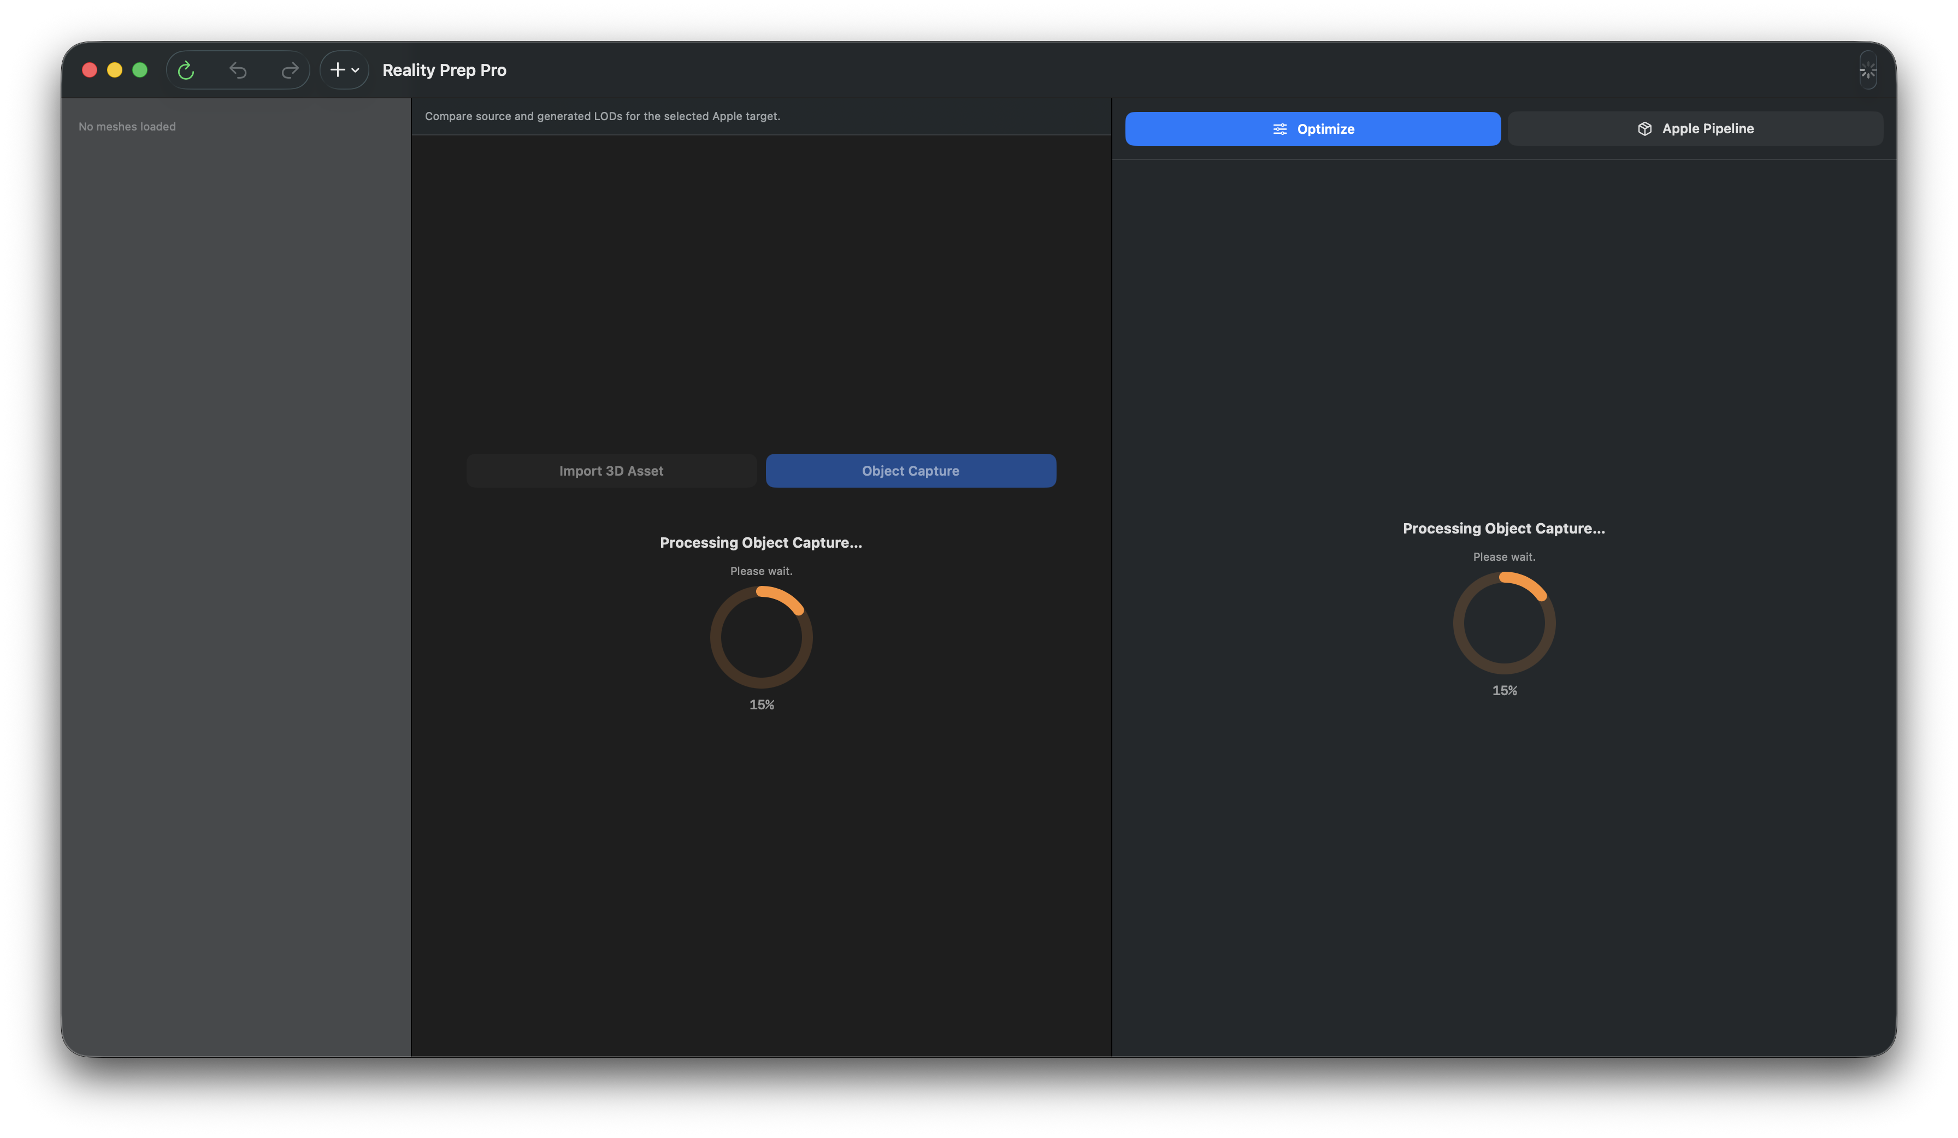Switch to the Optimize tab

click(1312, 128)
